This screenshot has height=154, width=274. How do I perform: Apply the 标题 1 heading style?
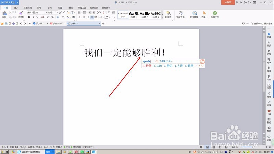(134, 15)
